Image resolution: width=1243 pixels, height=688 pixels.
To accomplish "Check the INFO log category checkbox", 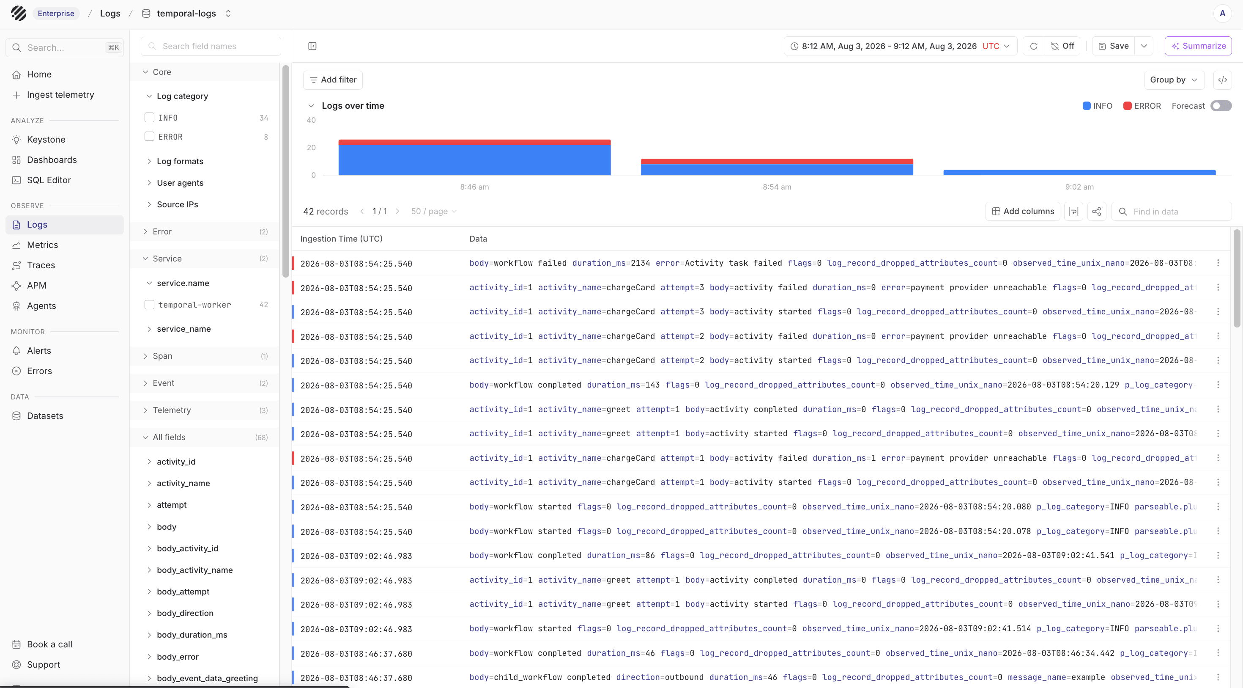I will click(x=150, y=117).
